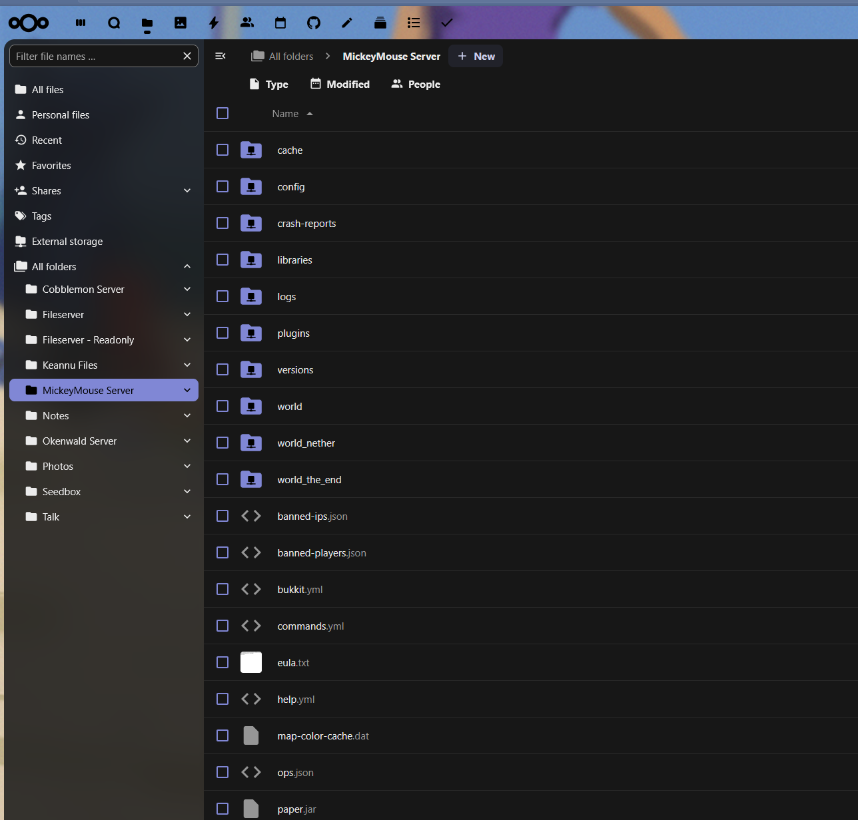Click the cache folder icon
858x820 pixels.
tap(251, 150)
